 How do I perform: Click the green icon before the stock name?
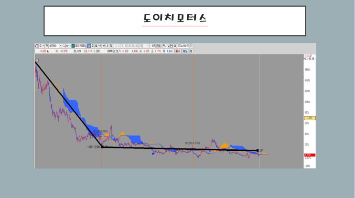pos(73,46)
